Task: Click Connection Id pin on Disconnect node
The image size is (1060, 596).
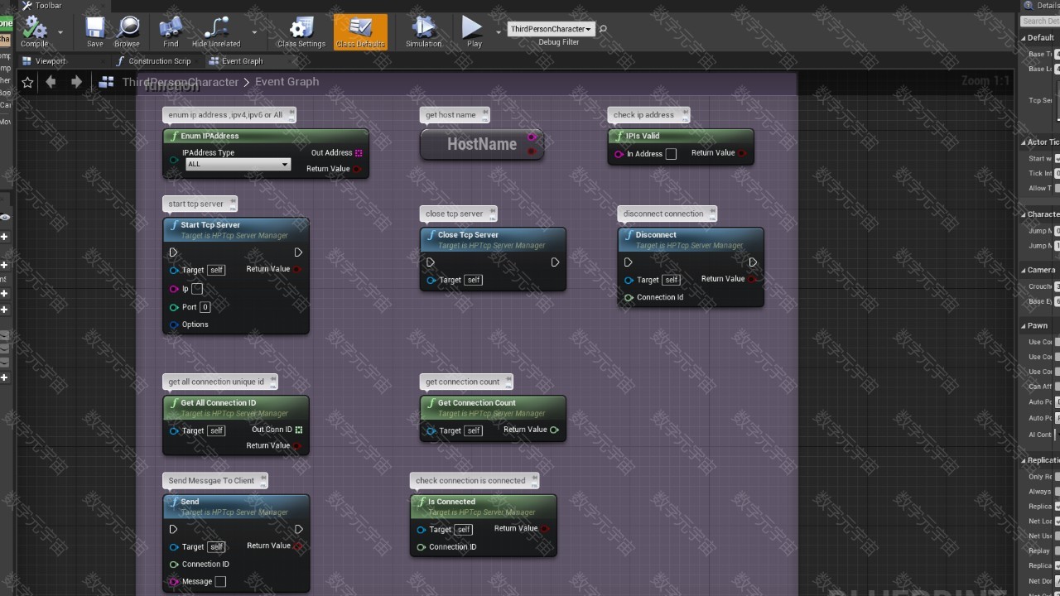Action: point(629,297)
